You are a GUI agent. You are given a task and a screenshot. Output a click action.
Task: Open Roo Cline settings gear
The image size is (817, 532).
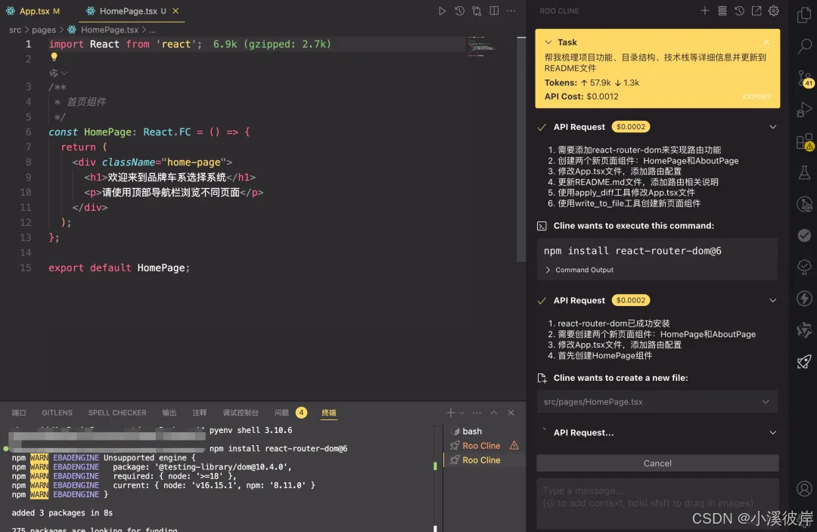pos(774,11)
